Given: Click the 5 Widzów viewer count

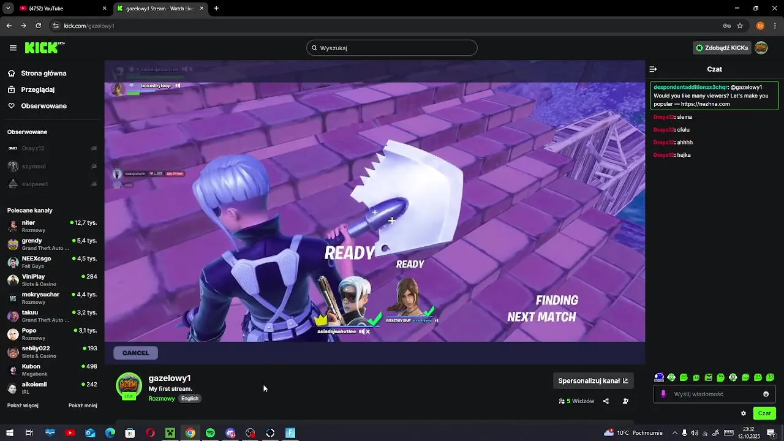Looking at the screenshot, I should point(576,401).
